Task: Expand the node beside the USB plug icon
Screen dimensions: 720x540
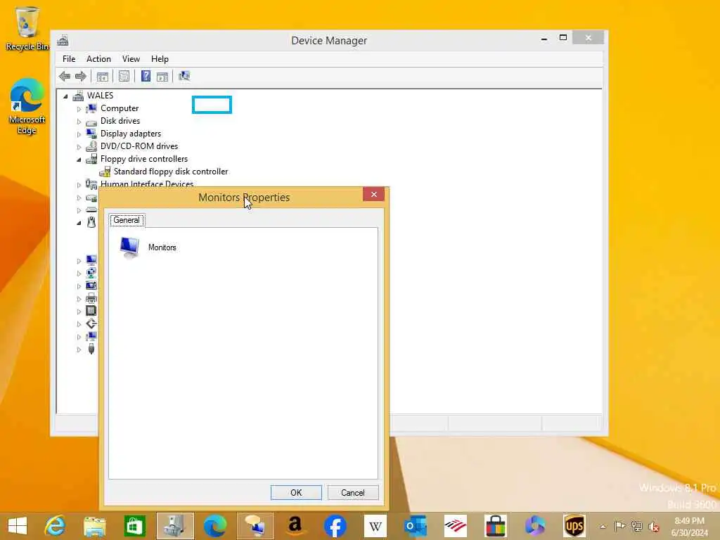Action: [x=79, y=349]
